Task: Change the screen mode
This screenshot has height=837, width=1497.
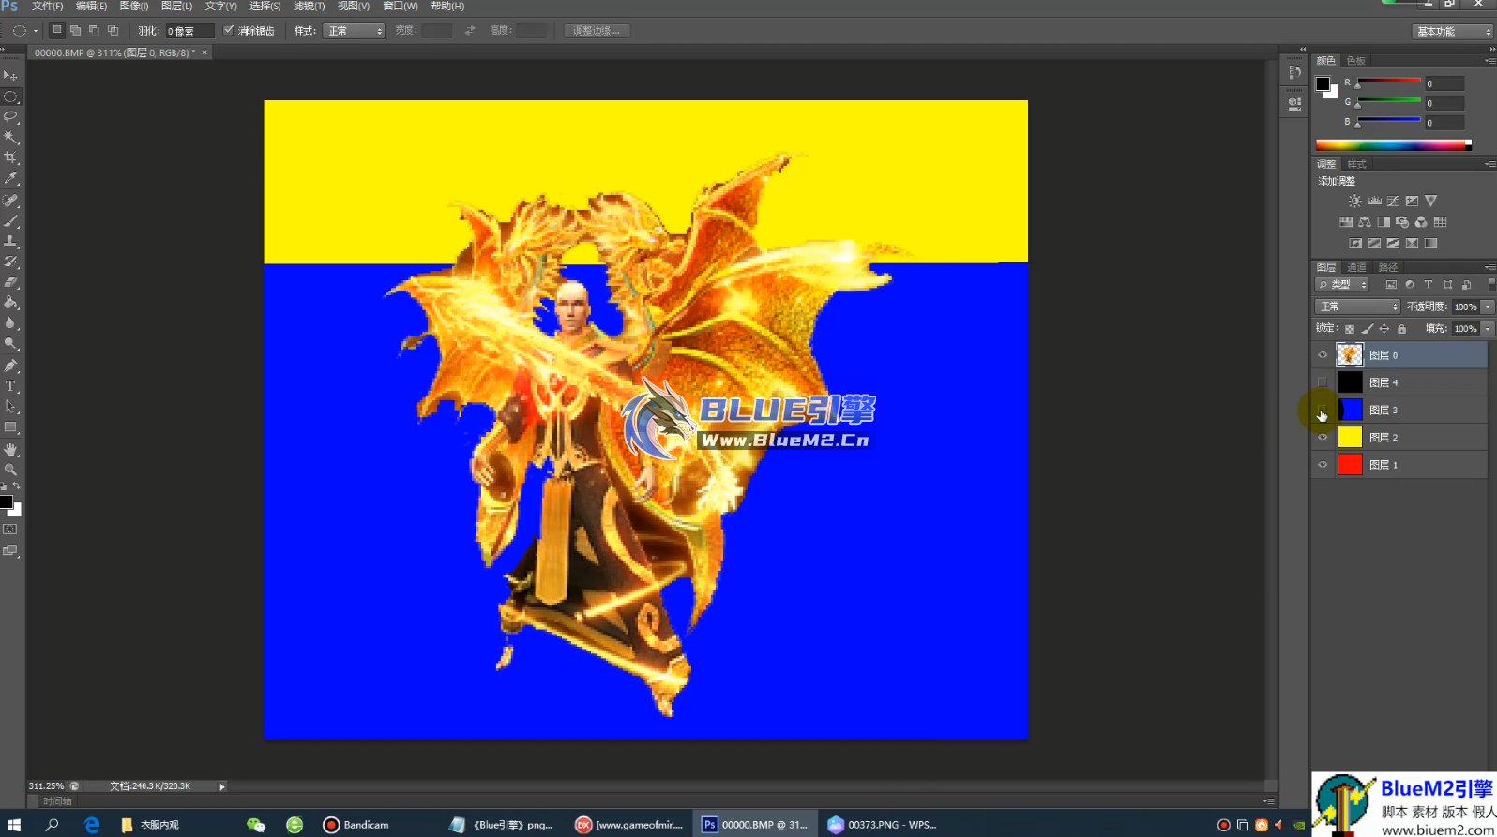Action: 10,551
